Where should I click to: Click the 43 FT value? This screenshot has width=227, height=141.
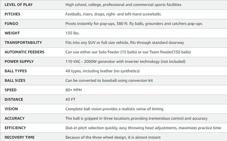(70, 100)
